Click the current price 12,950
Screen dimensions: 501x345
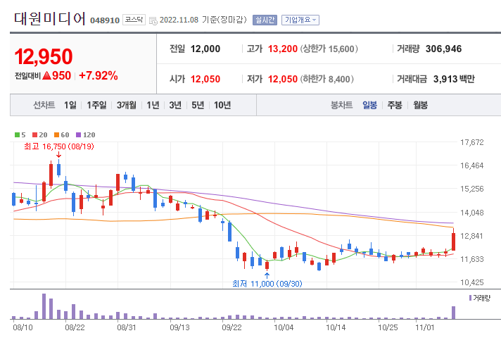click(44, 56)
